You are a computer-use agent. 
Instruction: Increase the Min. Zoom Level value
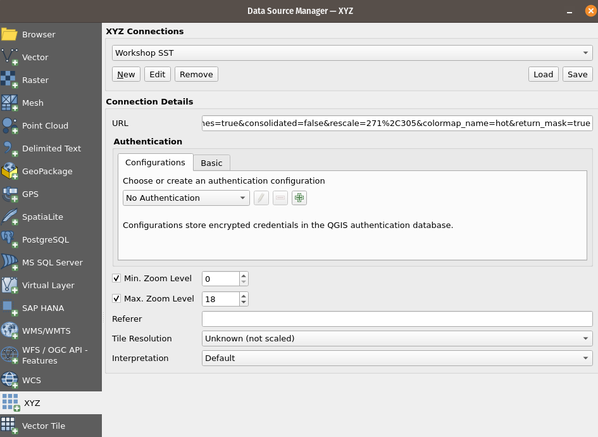(x=244, y=275)
